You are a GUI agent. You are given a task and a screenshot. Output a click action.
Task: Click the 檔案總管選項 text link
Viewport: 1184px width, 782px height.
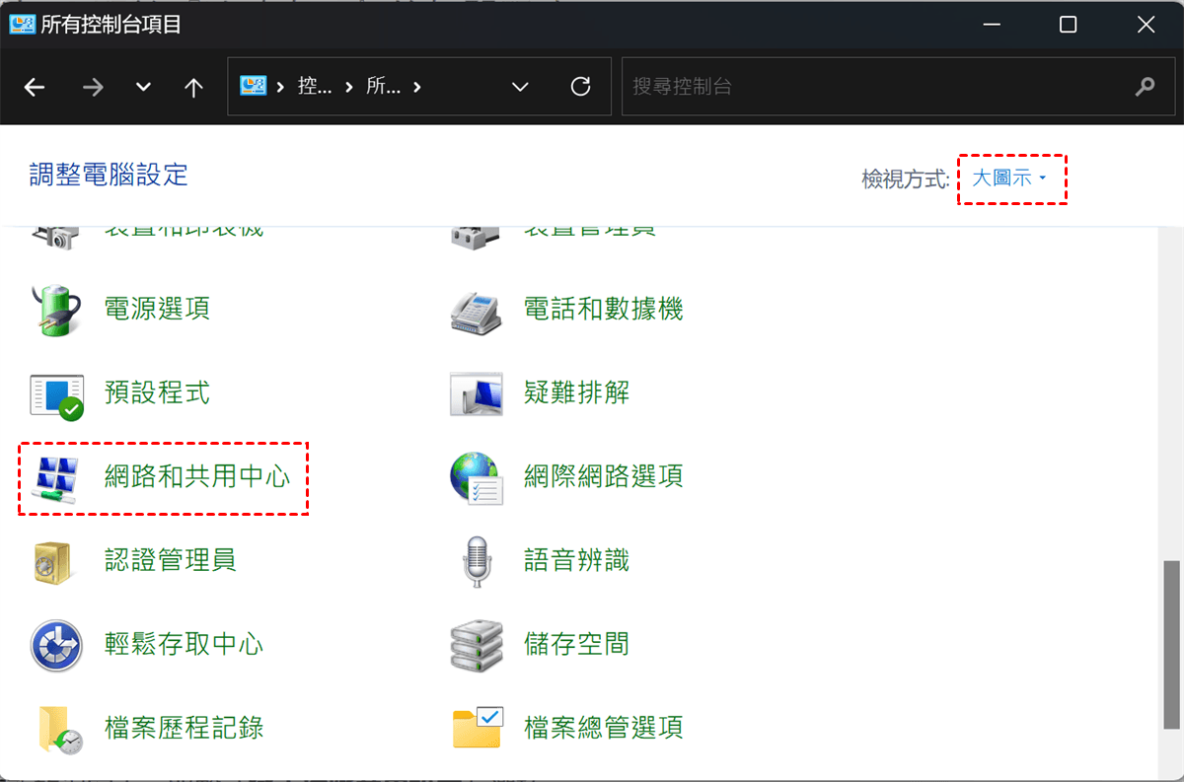[603, 729]
